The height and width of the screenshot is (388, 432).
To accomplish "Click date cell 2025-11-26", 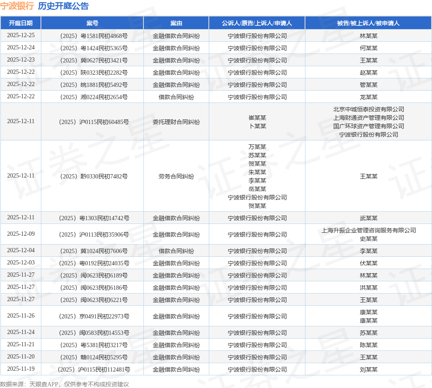I will [21, 315].
